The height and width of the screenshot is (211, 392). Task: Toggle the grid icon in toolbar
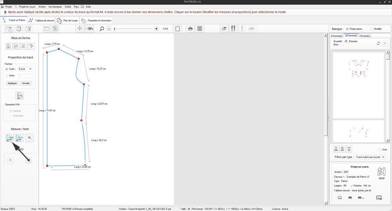pos(200,29)
